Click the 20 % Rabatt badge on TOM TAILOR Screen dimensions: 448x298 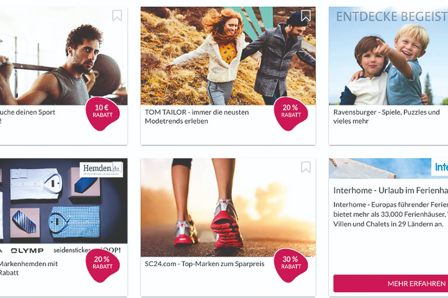[x=291, y=114]
